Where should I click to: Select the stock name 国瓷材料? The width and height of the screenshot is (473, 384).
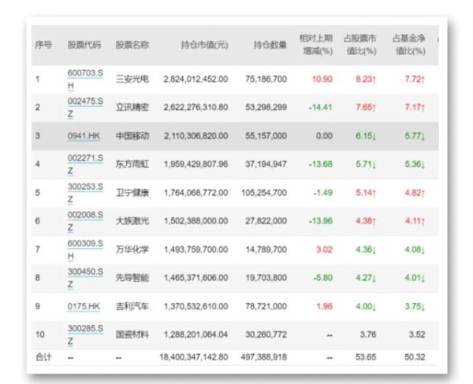click(132, 334)
